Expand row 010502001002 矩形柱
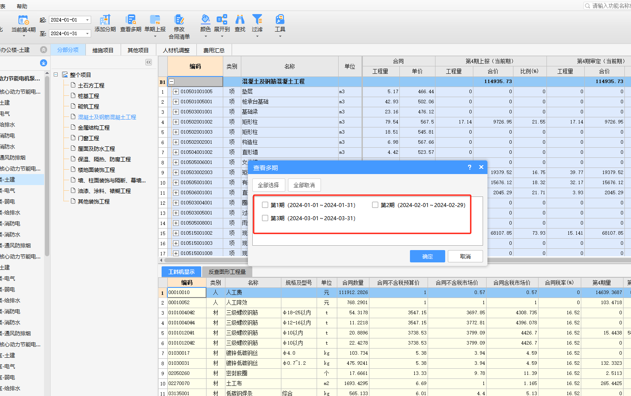The width and height of the screenshot is (631, 396). pos(176,122)
